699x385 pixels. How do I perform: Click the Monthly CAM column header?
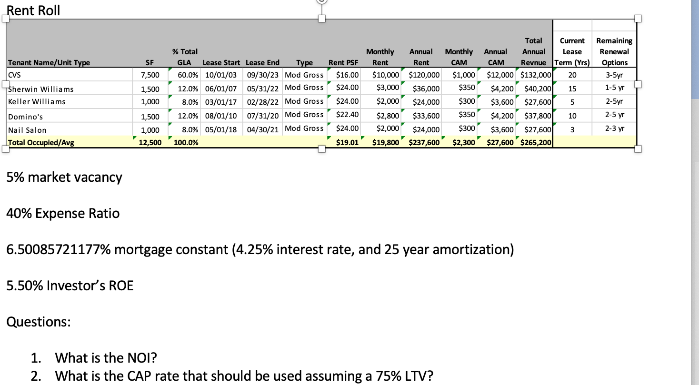459,57
